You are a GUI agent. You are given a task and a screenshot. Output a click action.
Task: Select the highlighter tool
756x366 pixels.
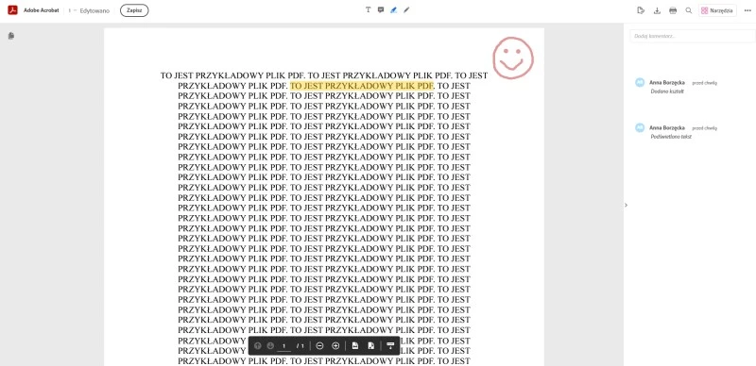pos(393,9)
